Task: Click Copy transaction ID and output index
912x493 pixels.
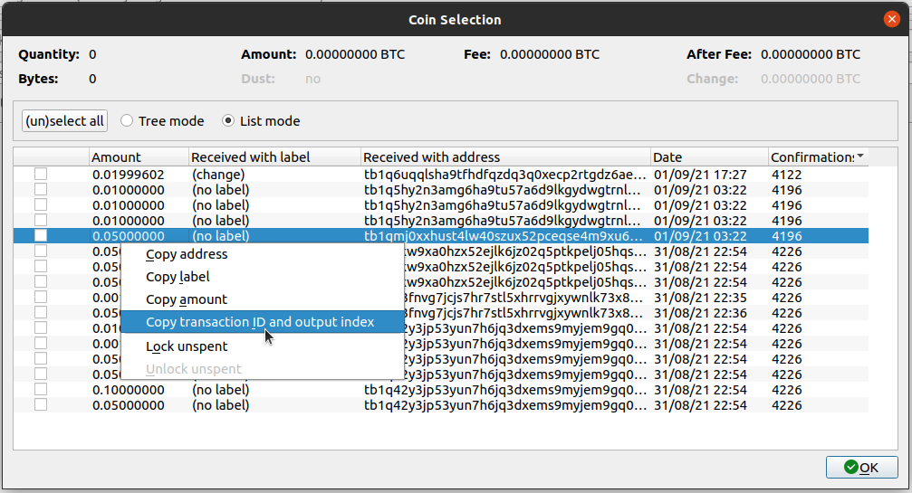Action: (x=260, y=322)
